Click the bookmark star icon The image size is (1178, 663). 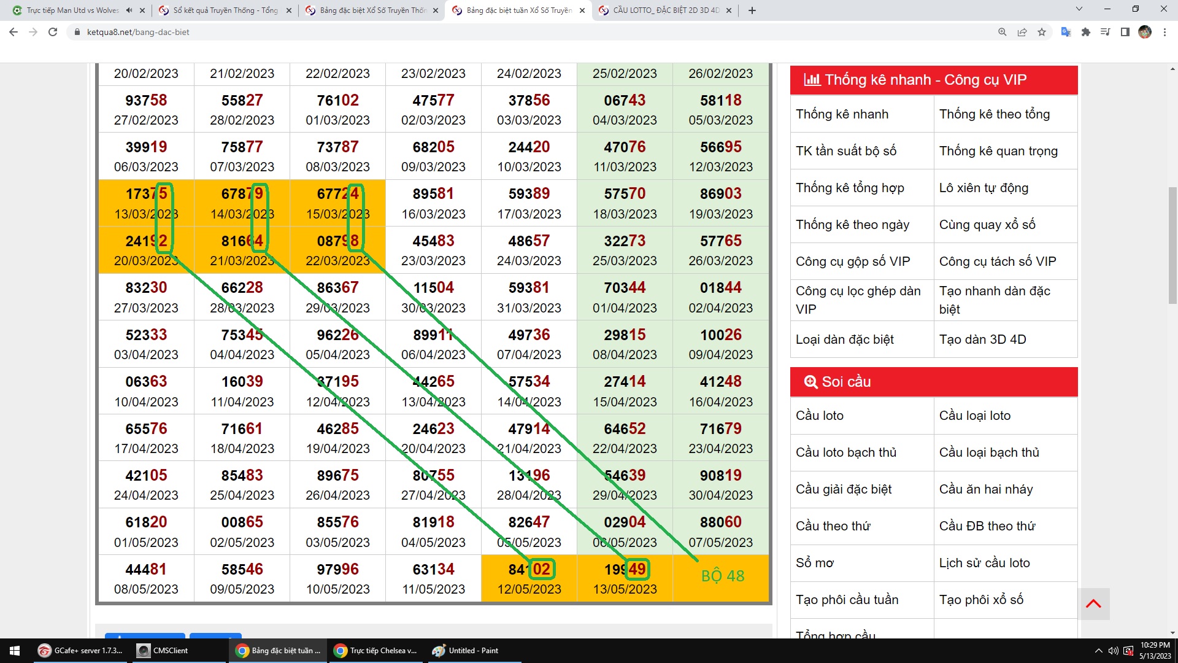point(1042,32)
